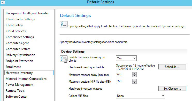Select Hardware Inventory in the left list
This screenshot has height=101, width=192.
click(x=29, y=73)
